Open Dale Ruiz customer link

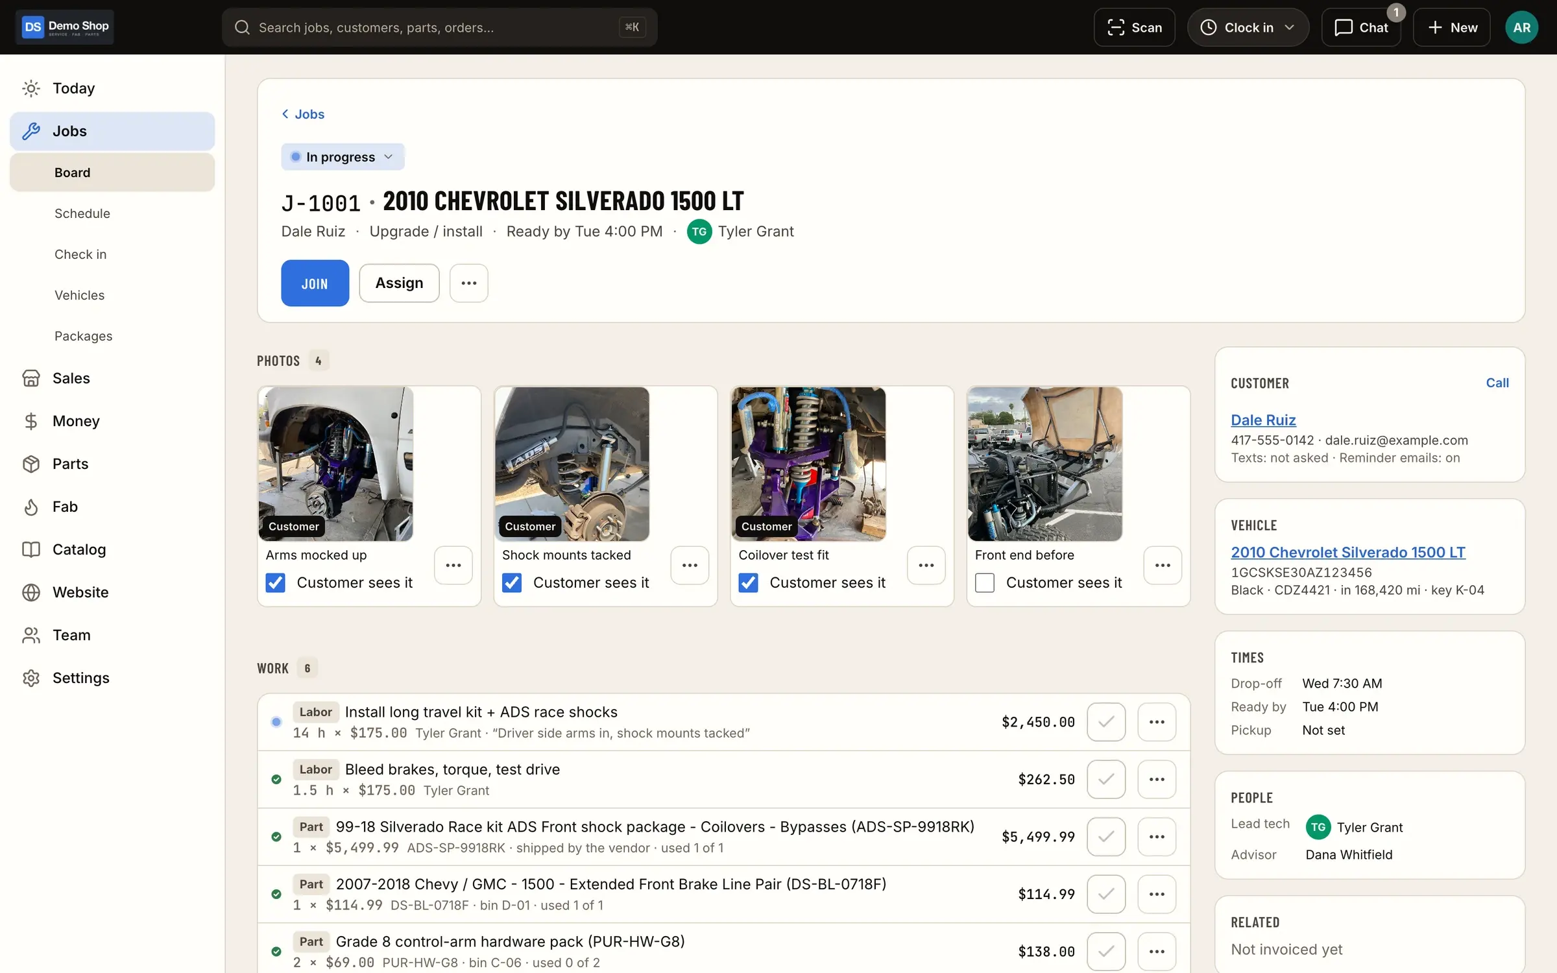pos(1263,420)
